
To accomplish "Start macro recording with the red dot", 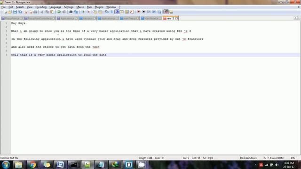I will pyautogui.click(x=139, y=12).
